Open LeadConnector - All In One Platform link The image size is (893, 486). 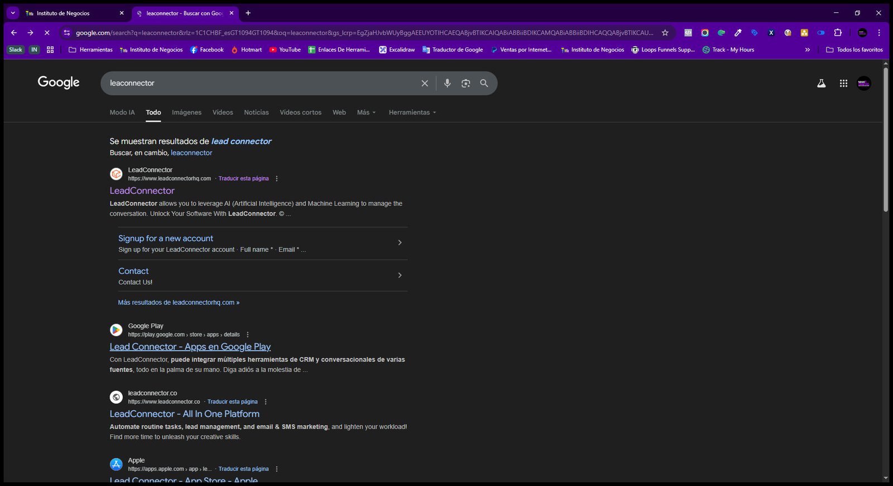[x=184, y=414]
